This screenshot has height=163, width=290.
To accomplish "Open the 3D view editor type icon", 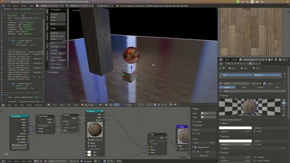I will pyautogui.click(x=48, y=105).
